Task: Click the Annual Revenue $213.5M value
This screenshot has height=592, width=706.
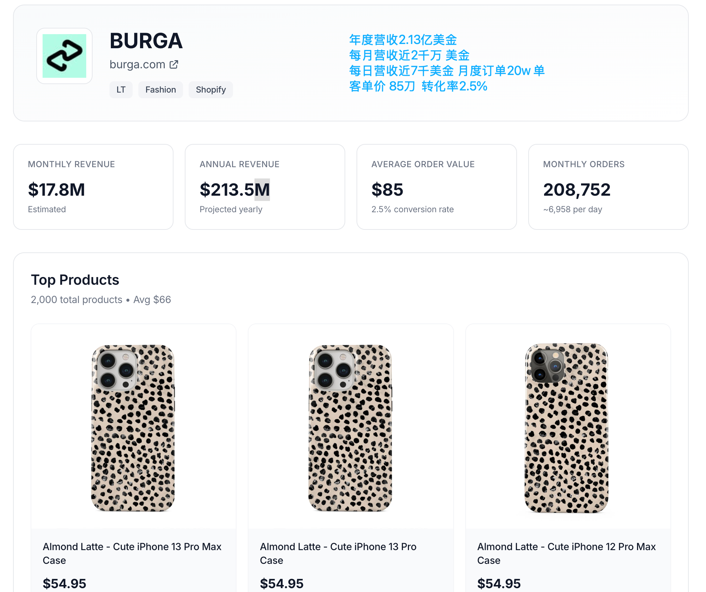Action: (x=235, y=190)
